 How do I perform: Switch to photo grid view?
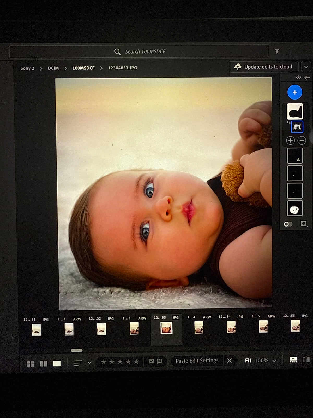click(x=30, y=364)
